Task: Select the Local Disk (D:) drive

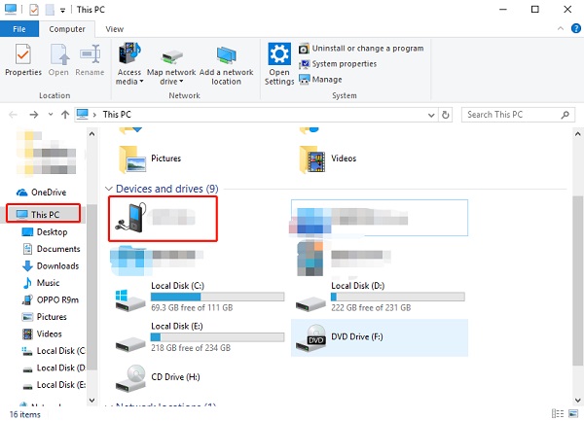Action: coord(380,297)
